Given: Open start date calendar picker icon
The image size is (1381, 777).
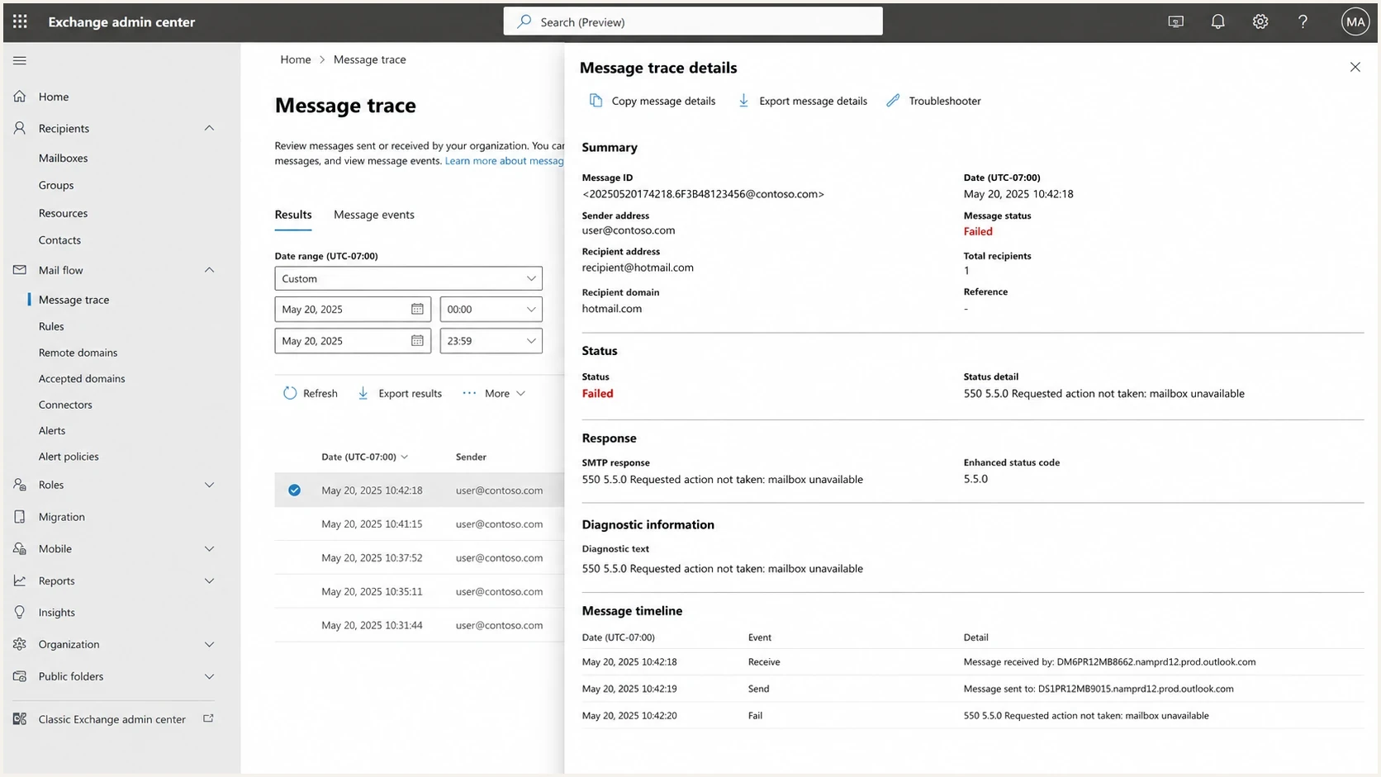Looking at the screenshot, I should tap(417, 309).
